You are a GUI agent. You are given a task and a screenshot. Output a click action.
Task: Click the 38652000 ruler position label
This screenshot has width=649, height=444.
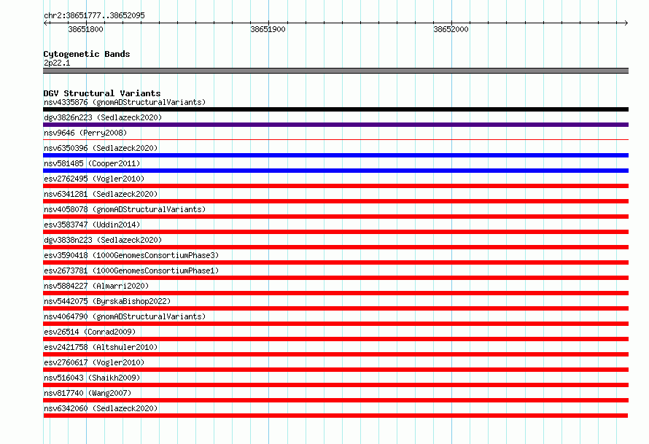(451, 29)
